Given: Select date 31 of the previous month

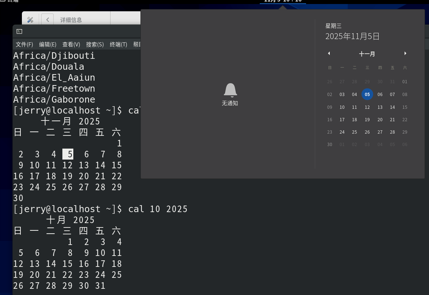Looking at the screenshot, I should coord(393,82).
